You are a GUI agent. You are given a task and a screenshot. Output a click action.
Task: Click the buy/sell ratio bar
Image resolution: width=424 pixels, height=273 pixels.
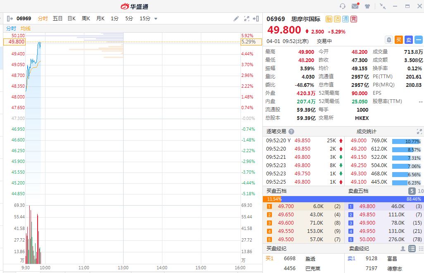coord(343,199)
